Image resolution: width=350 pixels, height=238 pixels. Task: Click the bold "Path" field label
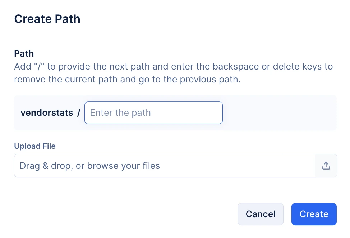pyautogui.click(x=24, y=54)
